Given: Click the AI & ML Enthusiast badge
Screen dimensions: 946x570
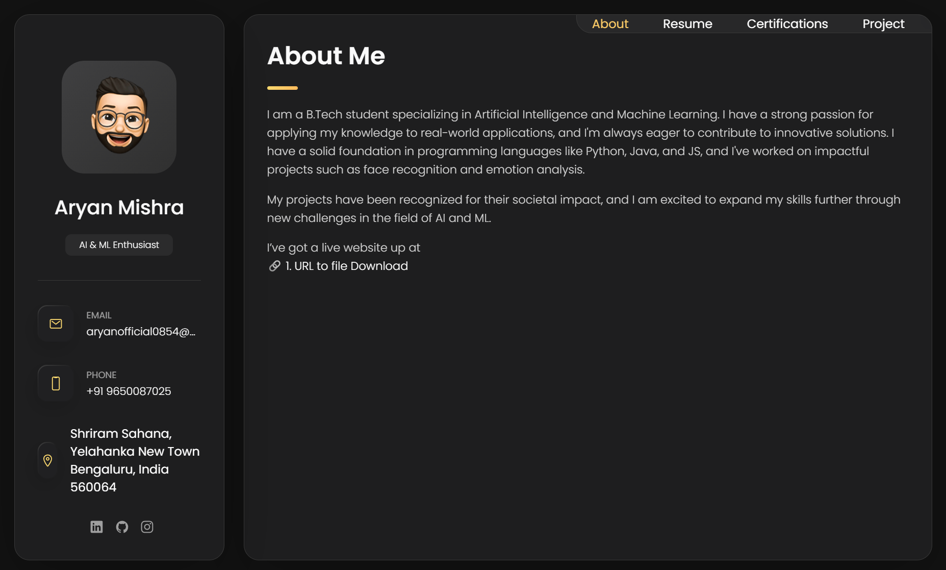Looking at the screenshot, I should [119, 244].
